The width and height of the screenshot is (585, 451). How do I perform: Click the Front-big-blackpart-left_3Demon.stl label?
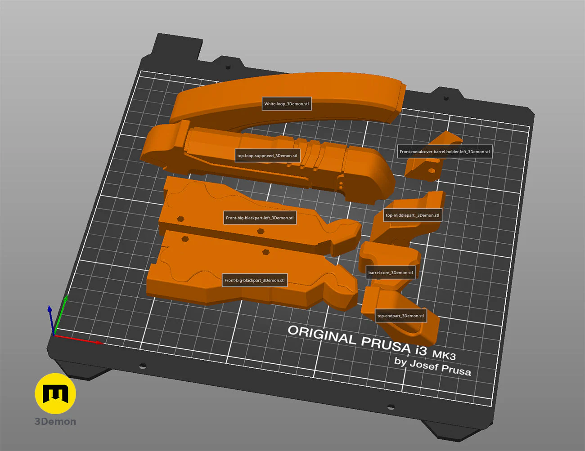[260, 218]
